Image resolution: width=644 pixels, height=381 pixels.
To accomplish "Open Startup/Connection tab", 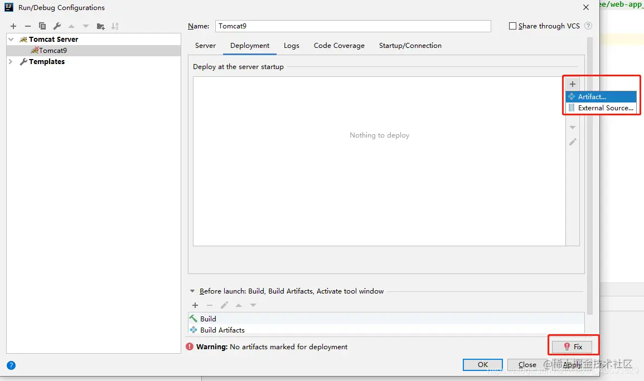I will (410, 46).
